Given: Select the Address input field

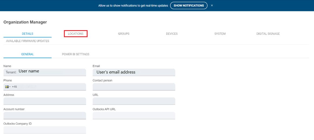Looking at the screenshot, I should tap(45, 101).
